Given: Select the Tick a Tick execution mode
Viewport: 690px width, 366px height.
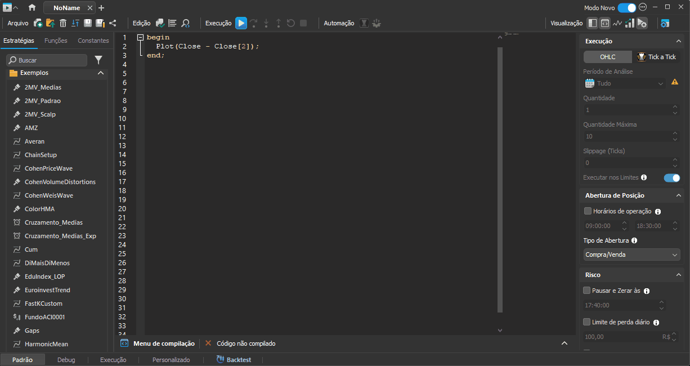Looking at the screenshot, I should click(656, 57).
